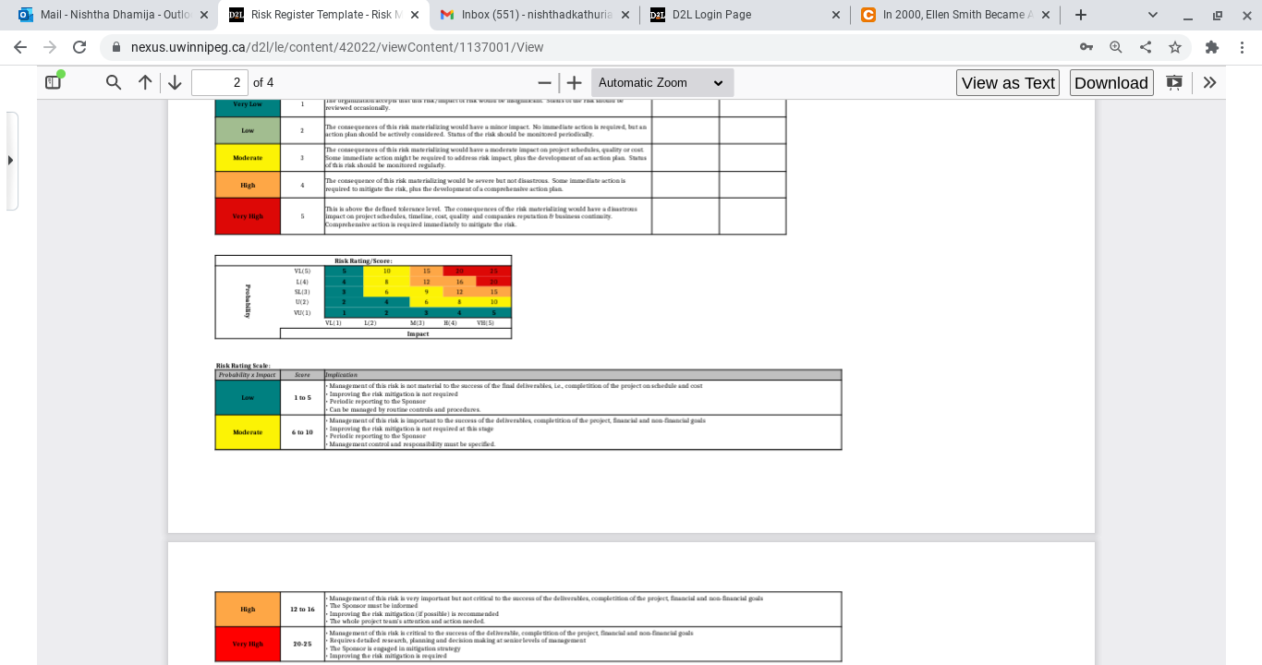1262x665 pixels.
Task: Click the View as Text button
Action: coord(1008,82)
